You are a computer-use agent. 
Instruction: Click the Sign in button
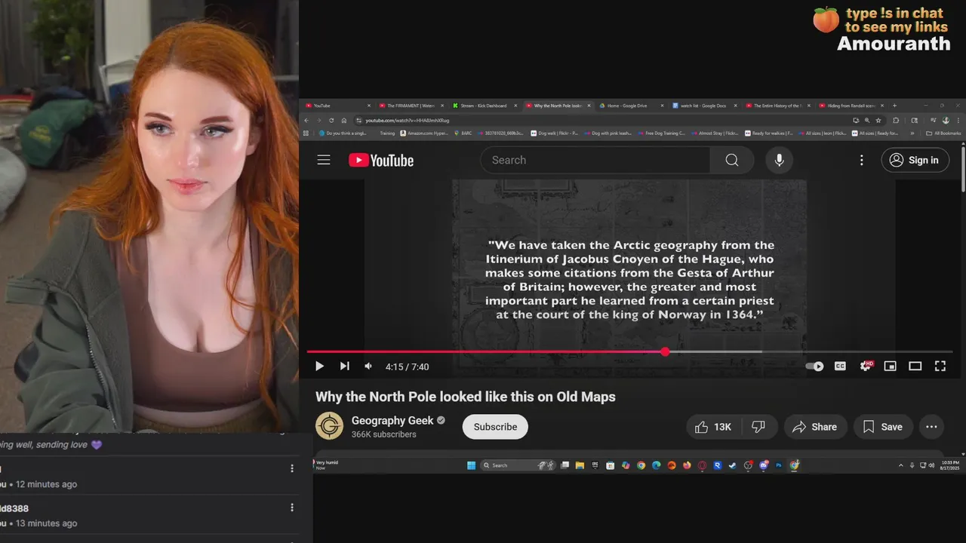point(915,160)
